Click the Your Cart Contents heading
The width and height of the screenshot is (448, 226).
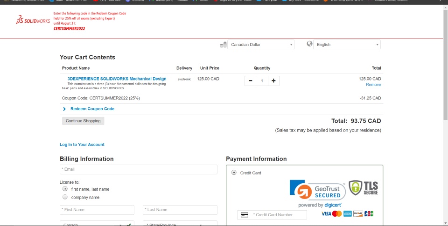pyautogui.click(x=87, y=57)
